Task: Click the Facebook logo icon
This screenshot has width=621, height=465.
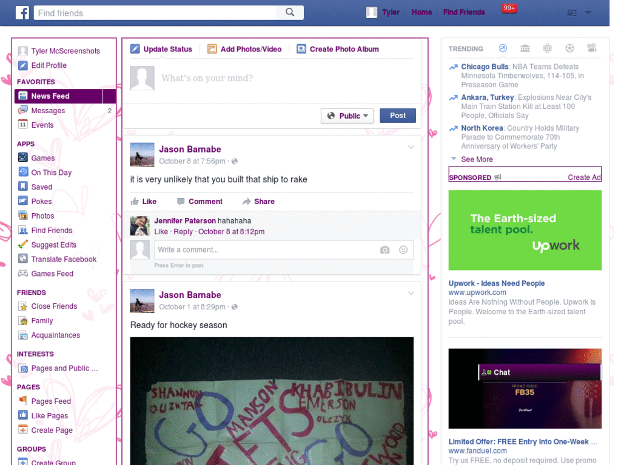Action: [22, 13]
